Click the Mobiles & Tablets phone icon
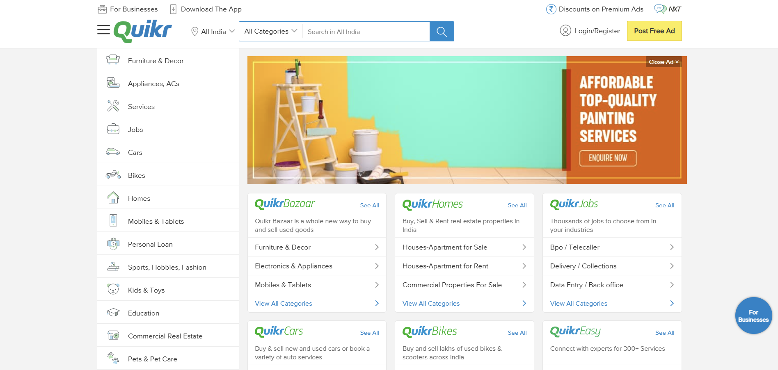 113,220
